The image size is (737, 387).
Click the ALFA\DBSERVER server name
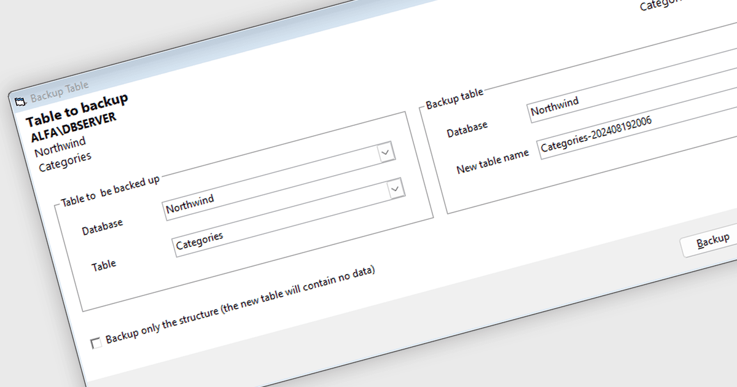pos(73,128)
